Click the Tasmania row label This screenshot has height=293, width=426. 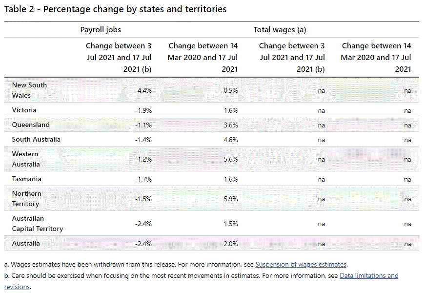(x=26, y=179)
